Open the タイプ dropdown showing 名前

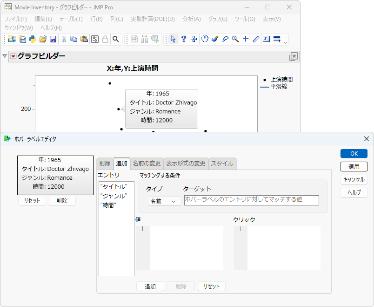[x=164, y=201]
